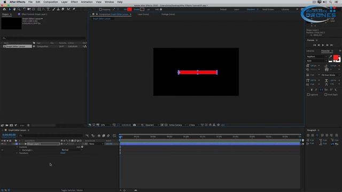Toggle transparency grid in the viewer
This screenshot has width=342, height=192.
point(166,125)
